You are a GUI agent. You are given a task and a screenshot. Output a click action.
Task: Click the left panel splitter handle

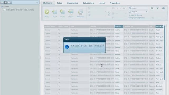(x=40, y=58)
